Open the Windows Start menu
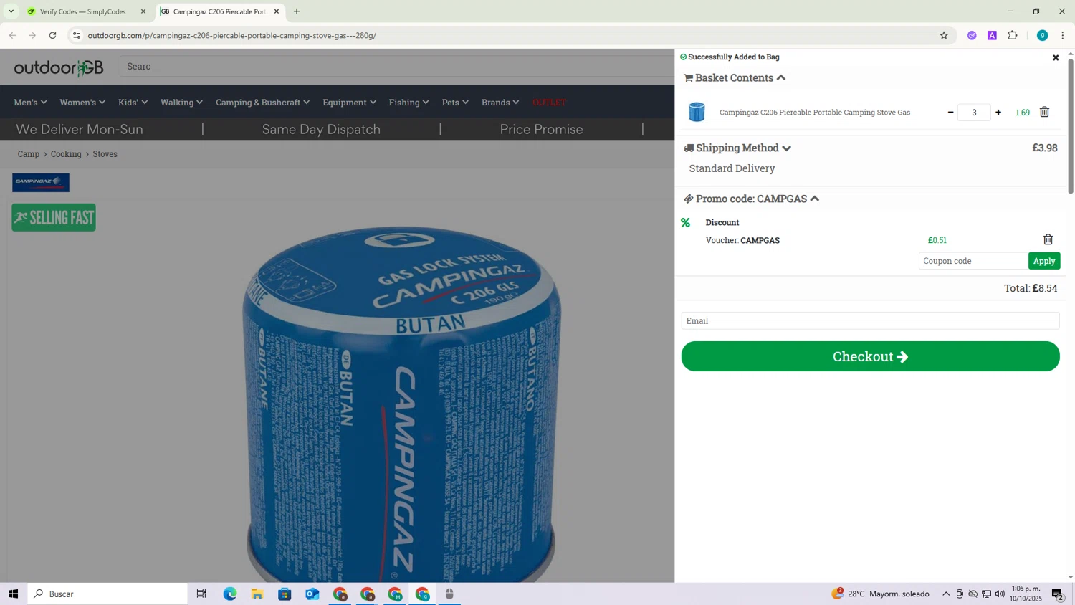Screen dimensions: 1075x605 [13, 594]
